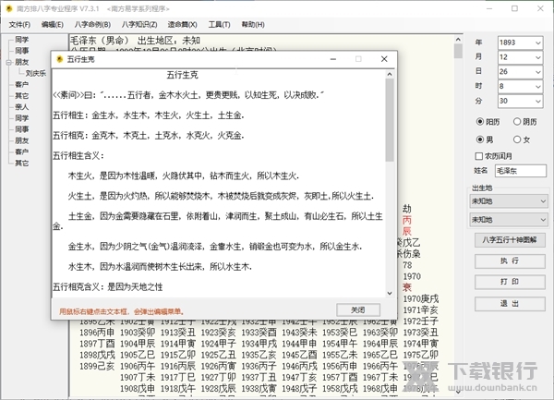
Task: Maximize the main 南方排八字 window
Action: [x=515, y=8]
